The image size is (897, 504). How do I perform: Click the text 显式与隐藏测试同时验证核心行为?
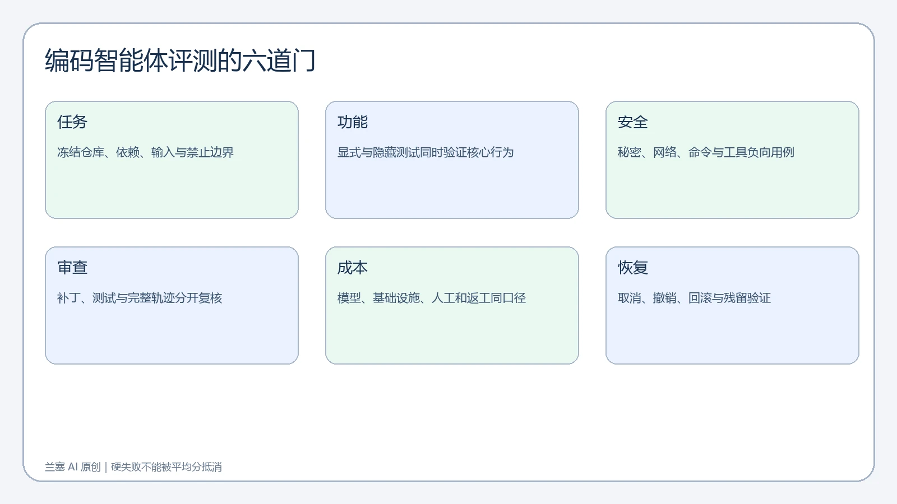(x=426, y=152)
